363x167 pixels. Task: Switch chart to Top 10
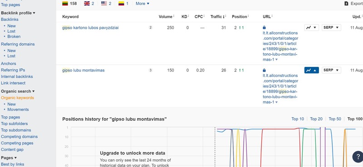pos(298,119)
